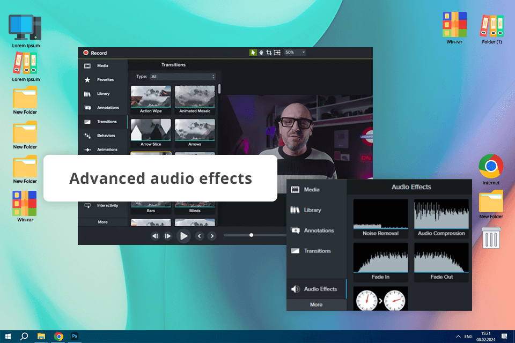
Task: Open Chrome from the taskbar
Action: [58, 337]
